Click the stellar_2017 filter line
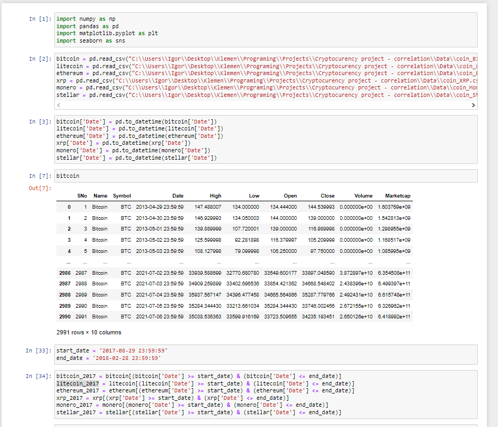This screenshot has height=427, width=498. pos(198,412)
